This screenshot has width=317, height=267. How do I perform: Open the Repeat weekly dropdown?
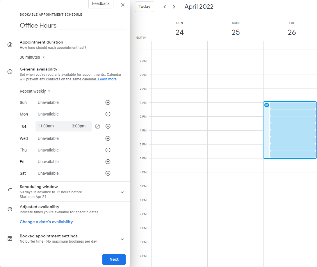point(35,91)
